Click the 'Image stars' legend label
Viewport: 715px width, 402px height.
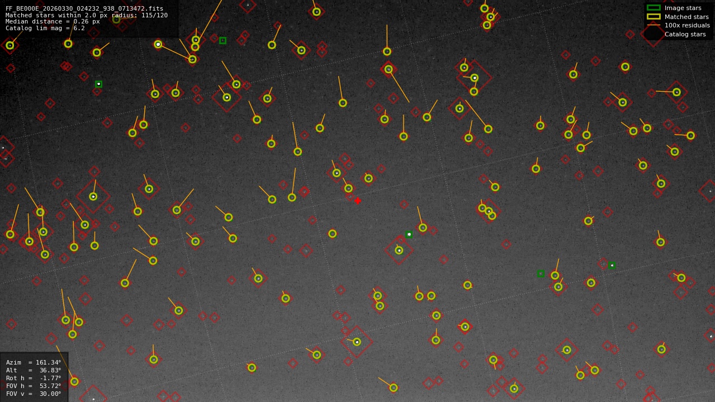683,8
